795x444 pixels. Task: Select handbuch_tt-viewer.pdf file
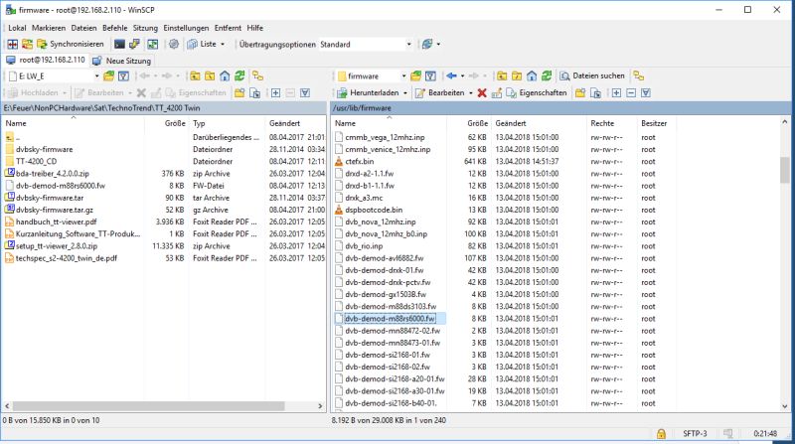[57, 222]
